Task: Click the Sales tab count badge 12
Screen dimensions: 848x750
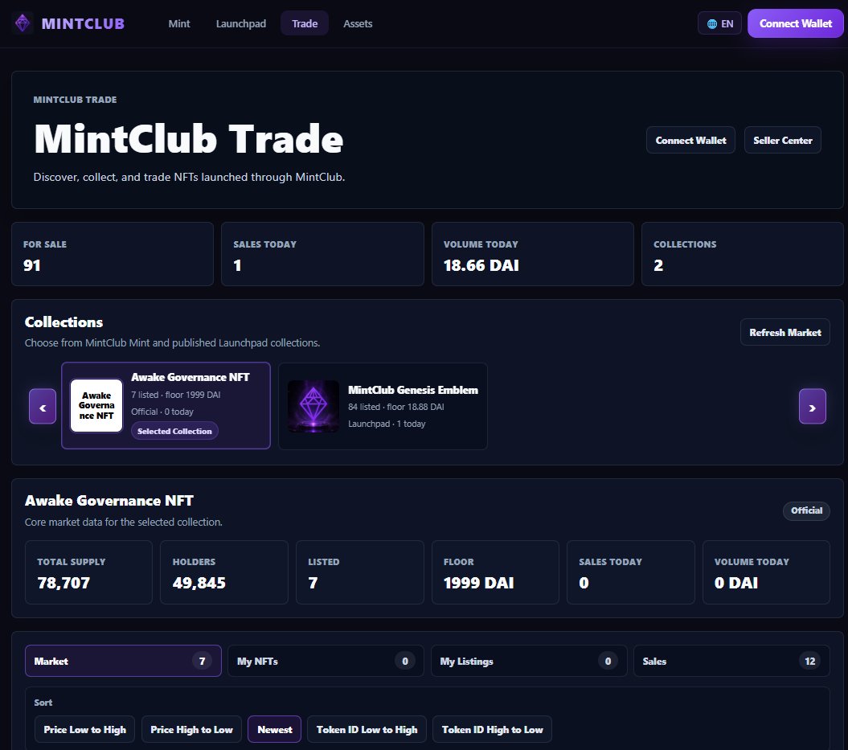Action: pos(809,661)
